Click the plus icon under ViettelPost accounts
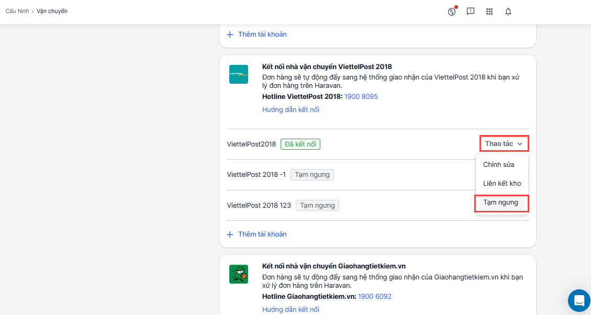591x315 pixels. tap(230, 234)
